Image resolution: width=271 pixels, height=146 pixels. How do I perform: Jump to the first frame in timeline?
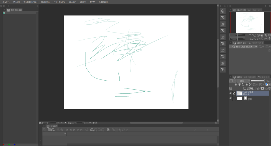(x=67, y=130)
